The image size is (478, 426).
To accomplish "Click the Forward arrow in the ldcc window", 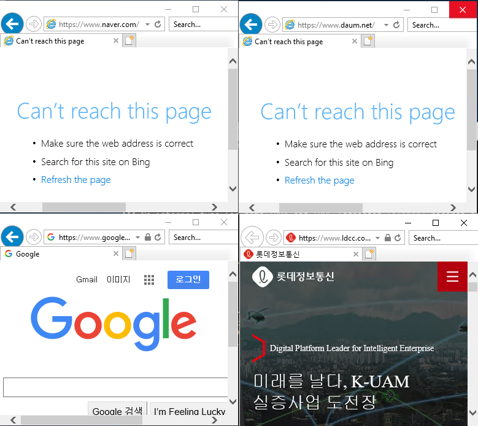I will click(274, 237).
